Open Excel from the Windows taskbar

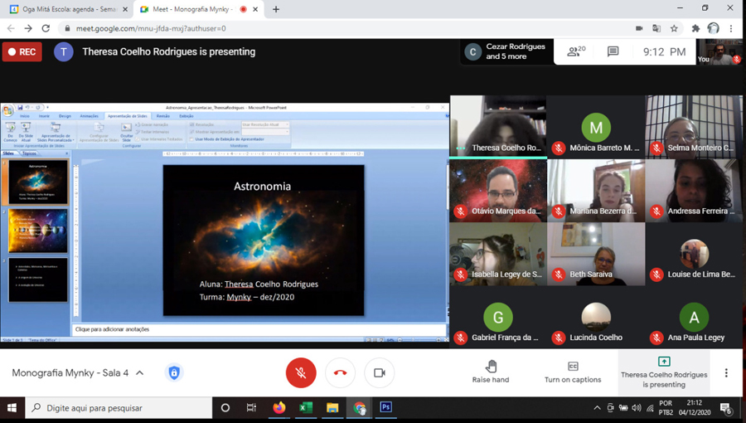(x=305, y=408)
